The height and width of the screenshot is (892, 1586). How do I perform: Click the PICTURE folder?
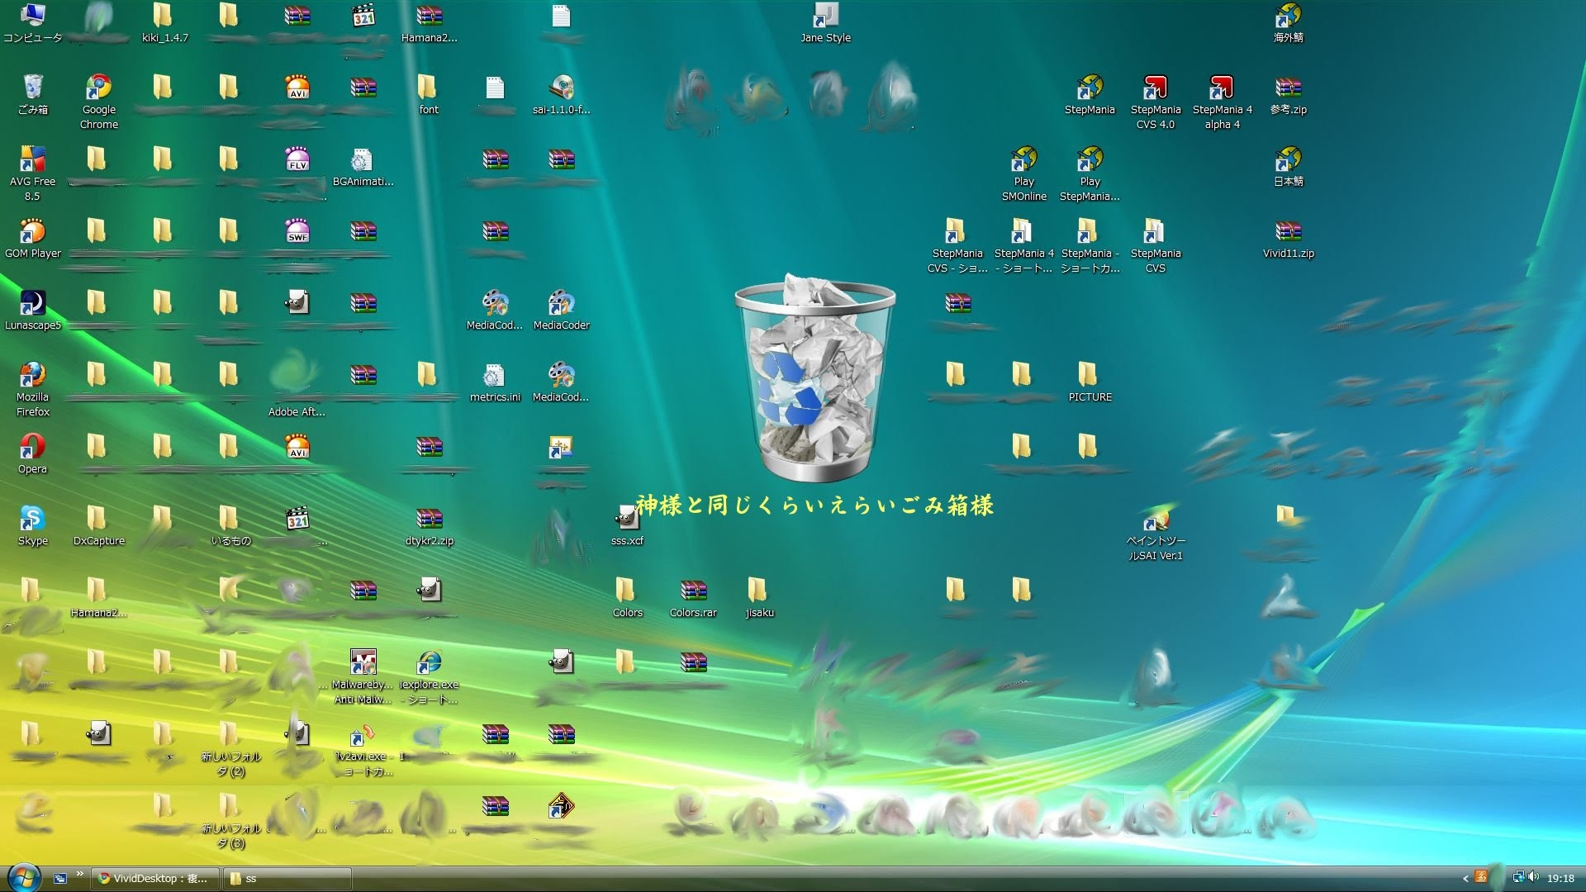click(1089, 376)
